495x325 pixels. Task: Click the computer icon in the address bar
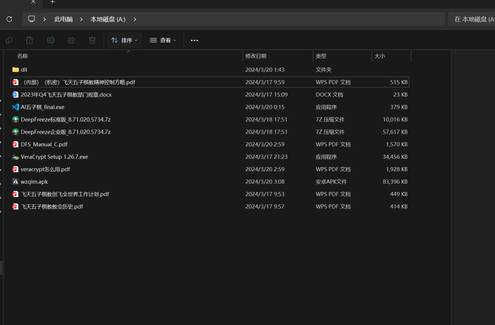coord(32,19)
